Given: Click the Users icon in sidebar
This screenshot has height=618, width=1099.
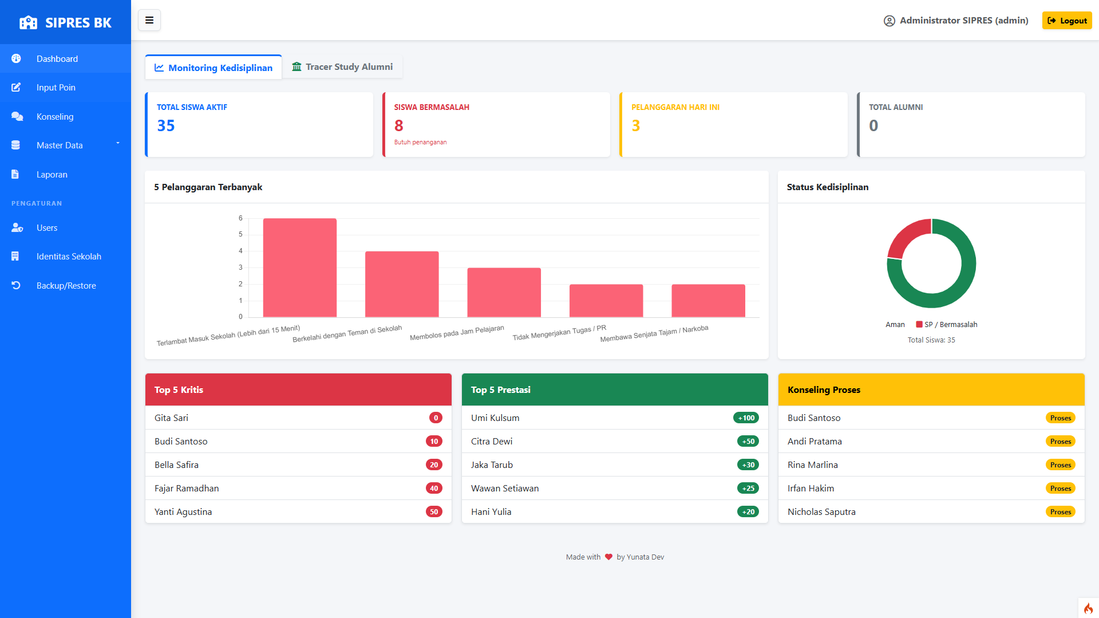Looking at the screenshot, I should coord(17,227).
